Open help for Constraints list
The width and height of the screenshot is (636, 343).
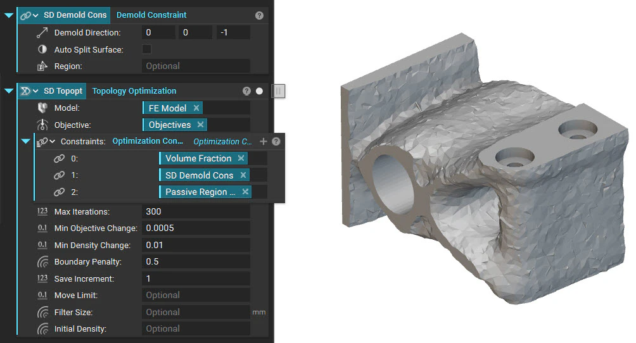pos(276,142)
